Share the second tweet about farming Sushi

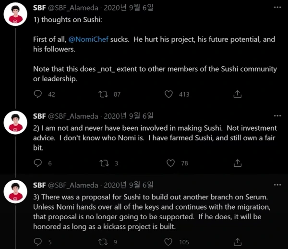[x=237, y=163]
